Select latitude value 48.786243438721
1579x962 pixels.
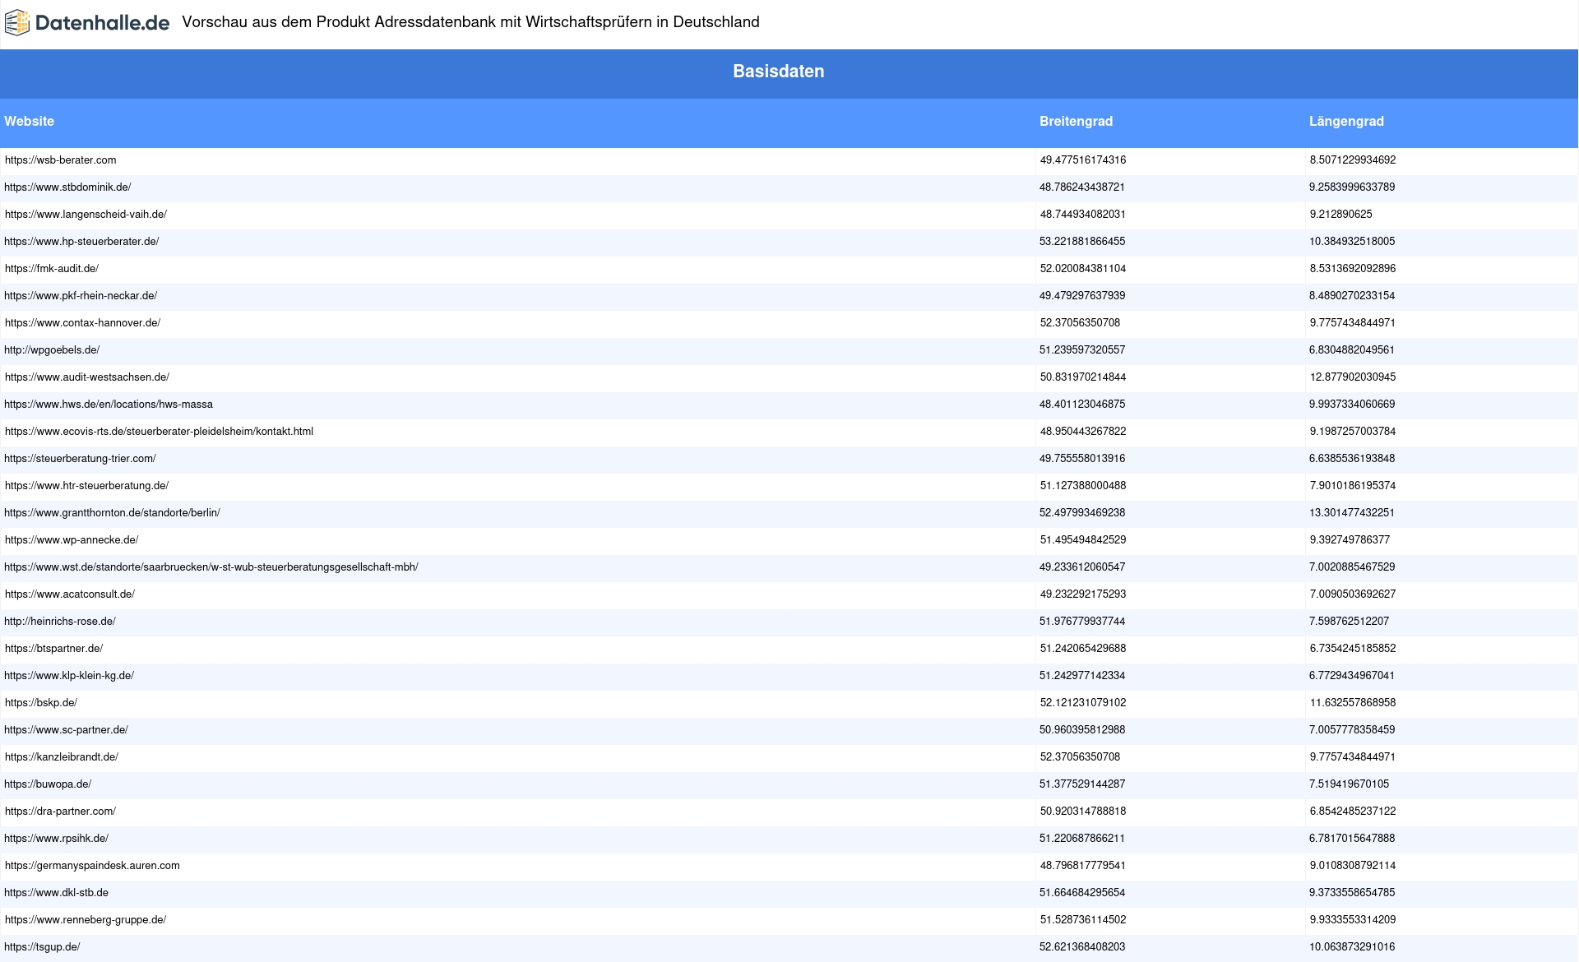tap(1082, 187)
